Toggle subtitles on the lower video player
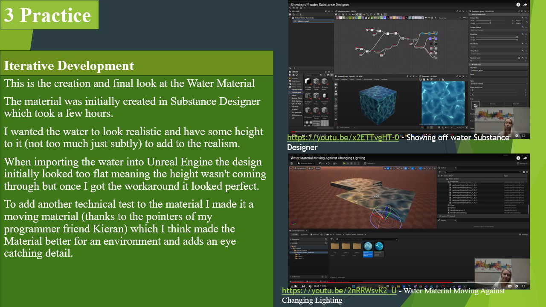 (509, 286)
